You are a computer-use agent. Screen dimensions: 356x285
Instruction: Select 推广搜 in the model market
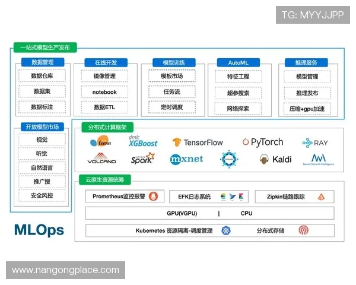[x=42, y=182]
